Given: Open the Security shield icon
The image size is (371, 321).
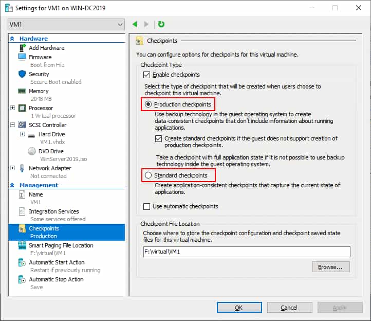Looking at the screenshot, I should [x=22, y=74].
